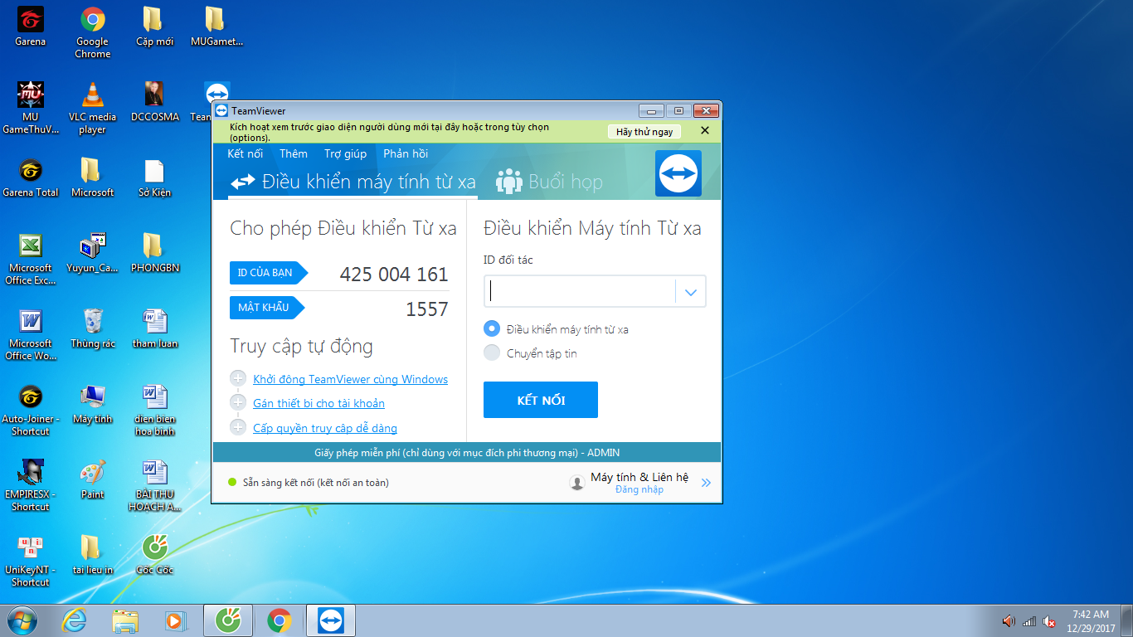The height and width of the screenshot is (637, 1133).
Task: Switch to Điều khiển máy tính từ xa tab
Action: pyautogui.click(x=353, y=182)
